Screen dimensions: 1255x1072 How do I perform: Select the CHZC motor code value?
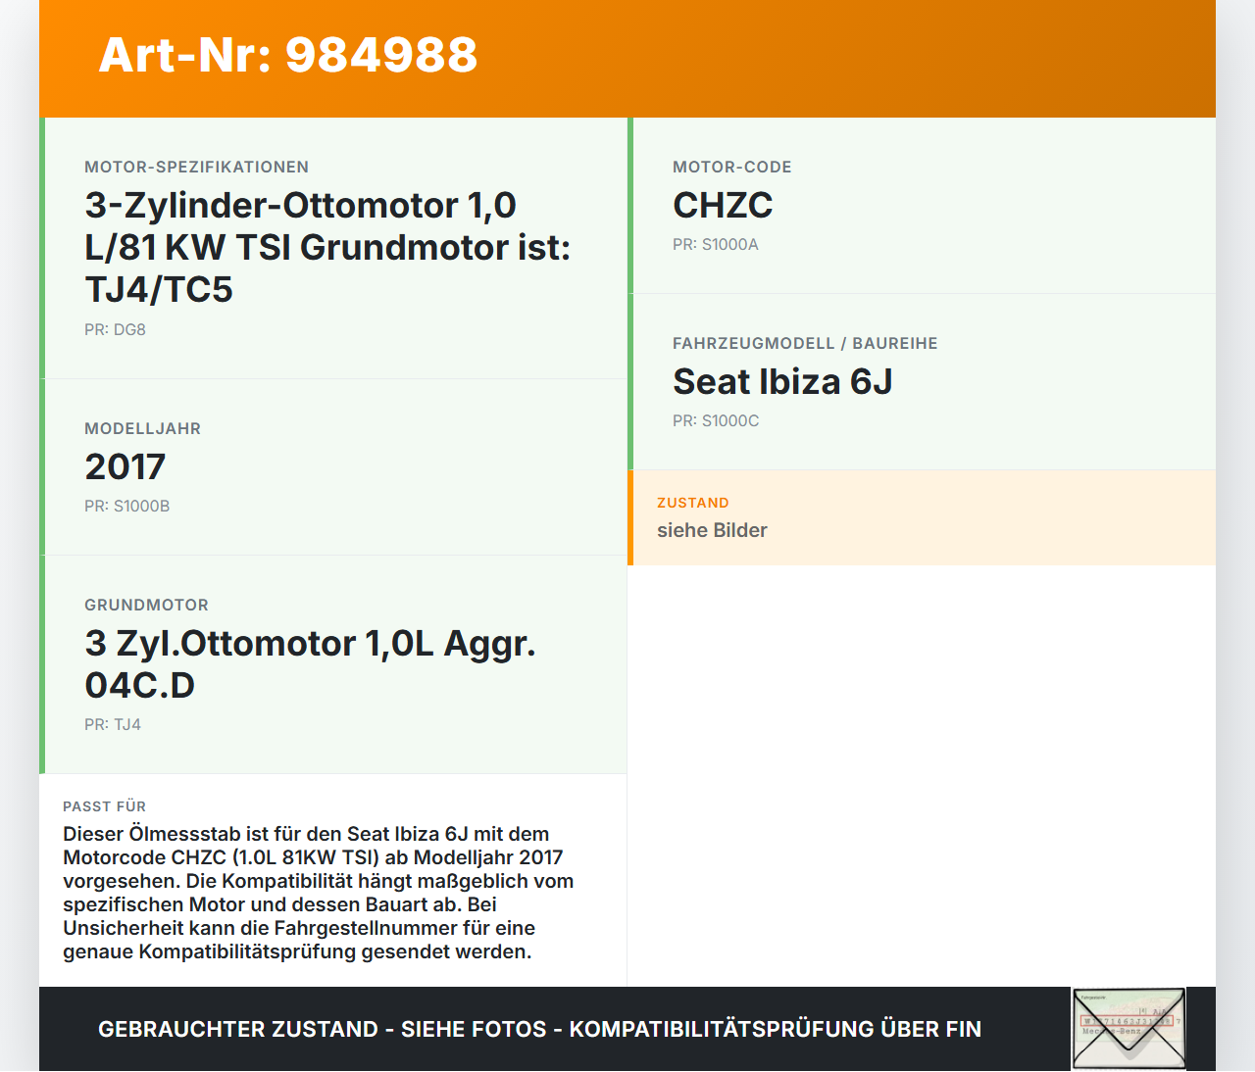723,206
